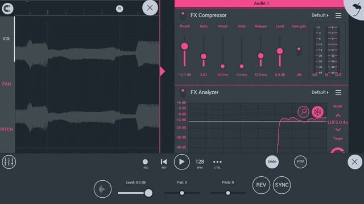This screenshot has height=204, width=364.
Task: Click the analyzer magnifier zoom icon
Action: tap(303, 112)
